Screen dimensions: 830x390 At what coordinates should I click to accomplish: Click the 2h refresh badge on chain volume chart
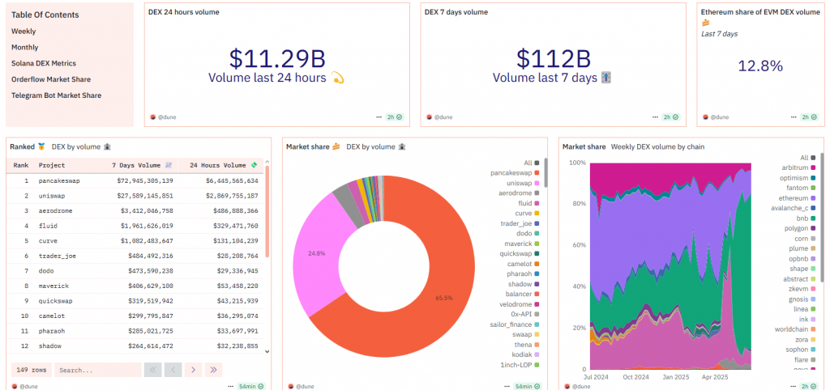(x=808, y=386)
